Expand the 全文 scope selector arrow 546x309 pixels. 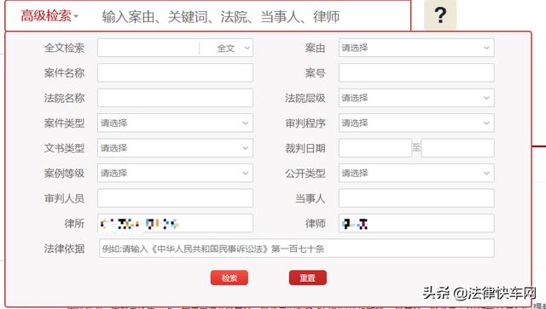pyautogui.click(x=247, y=48)
